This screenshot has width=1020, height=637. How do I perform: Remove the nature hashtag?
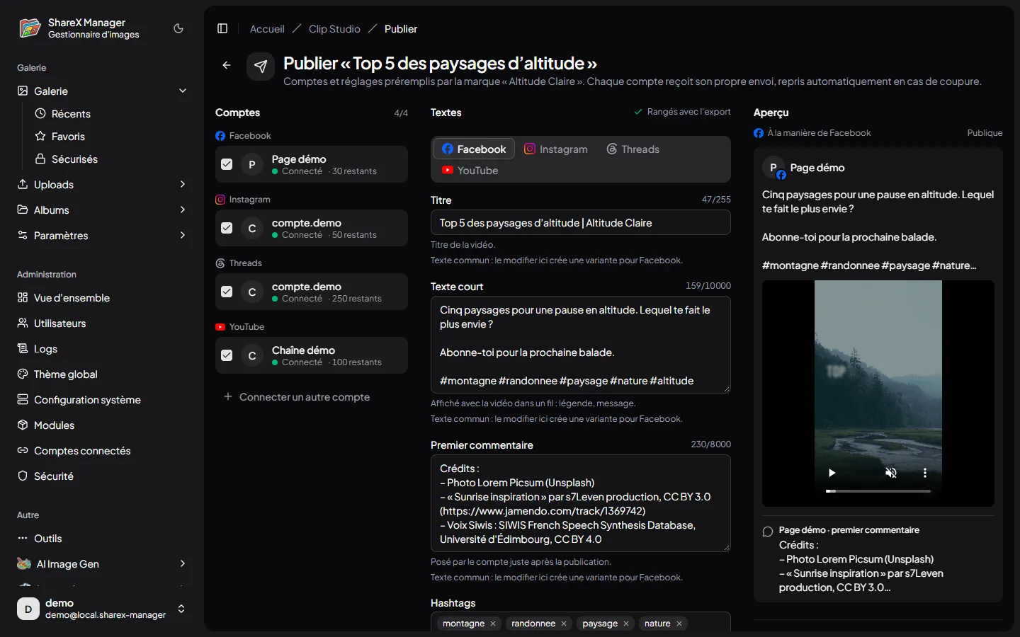(679, 624)
